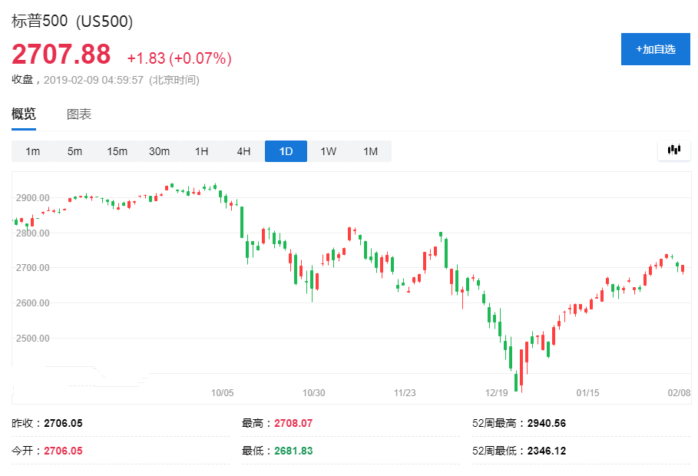Change timeframe to 1W weekly
698x476 pixels.
pos(328,151)
